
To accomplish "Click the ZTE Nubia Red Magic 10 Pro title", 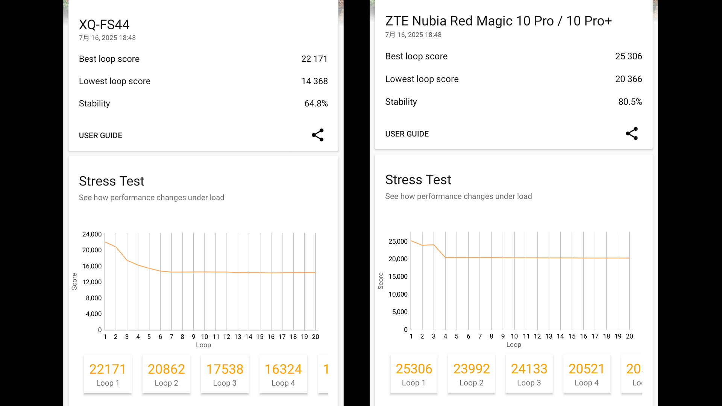I will click(498, 21).
